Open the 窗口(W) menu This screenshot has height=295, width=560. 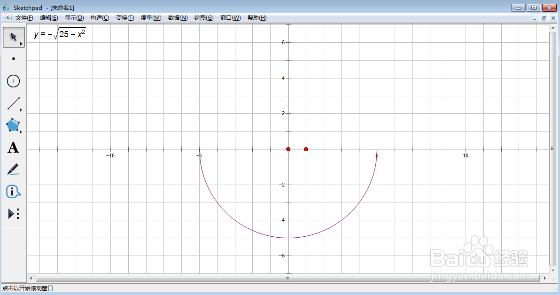(230, 18)
